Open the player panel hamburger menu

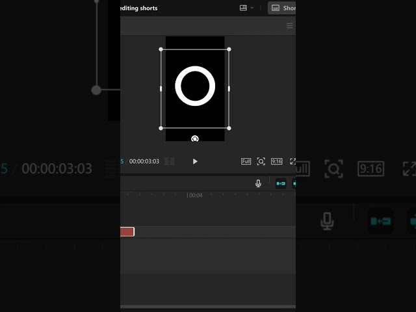(x=289, y=26)
